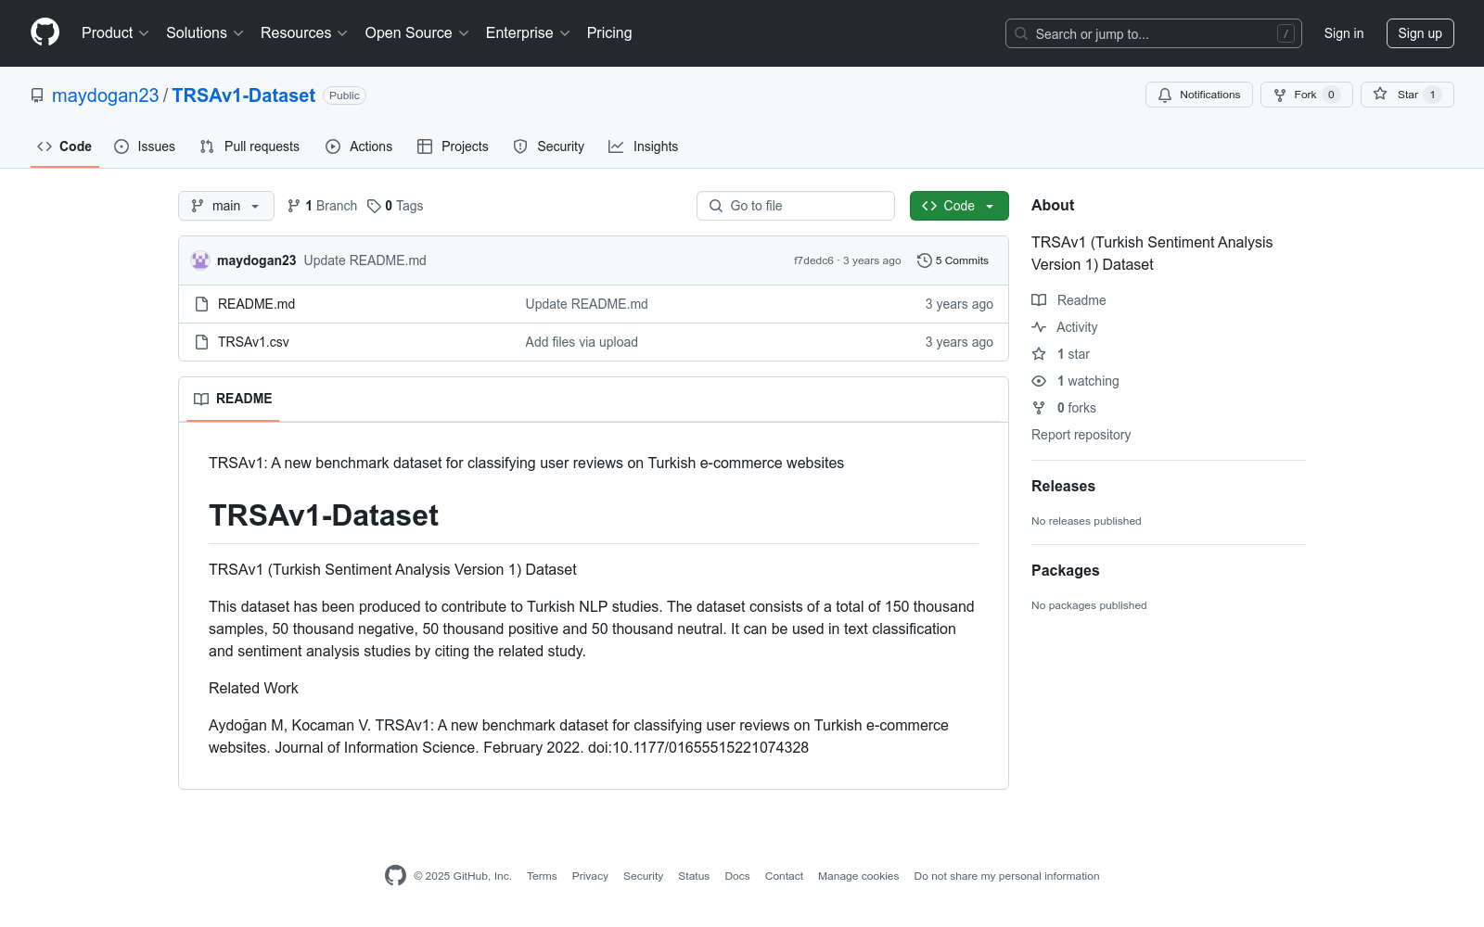Open the Status link in the footer
This screenshot has height=927, width=1484.
pos(694,876)
